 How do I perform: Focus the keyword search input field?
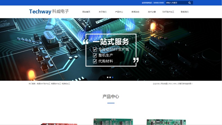[176, 3]
